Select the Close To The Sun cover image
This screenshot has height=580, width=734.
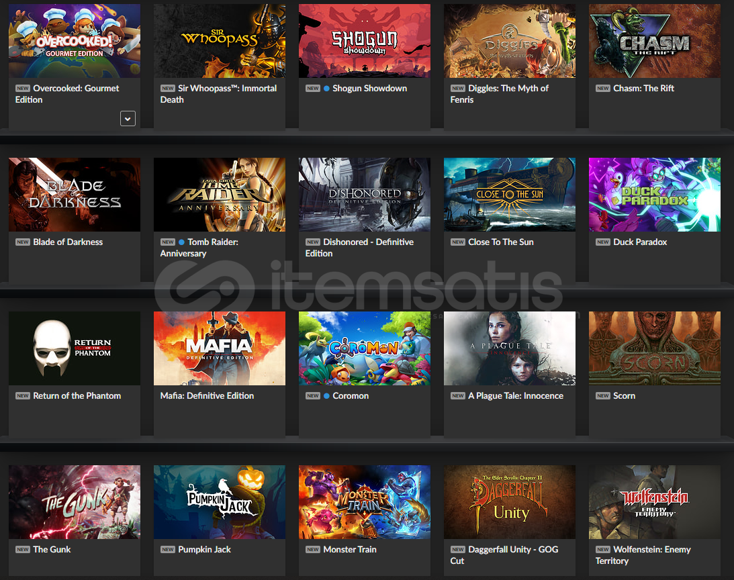(x=510, y=195)
